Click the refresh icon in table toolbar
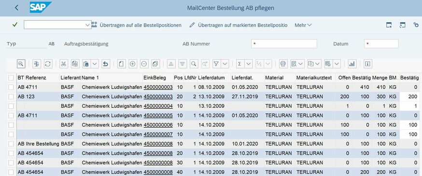The height and width of the screenshot is (176, 422). pos(48,64)
